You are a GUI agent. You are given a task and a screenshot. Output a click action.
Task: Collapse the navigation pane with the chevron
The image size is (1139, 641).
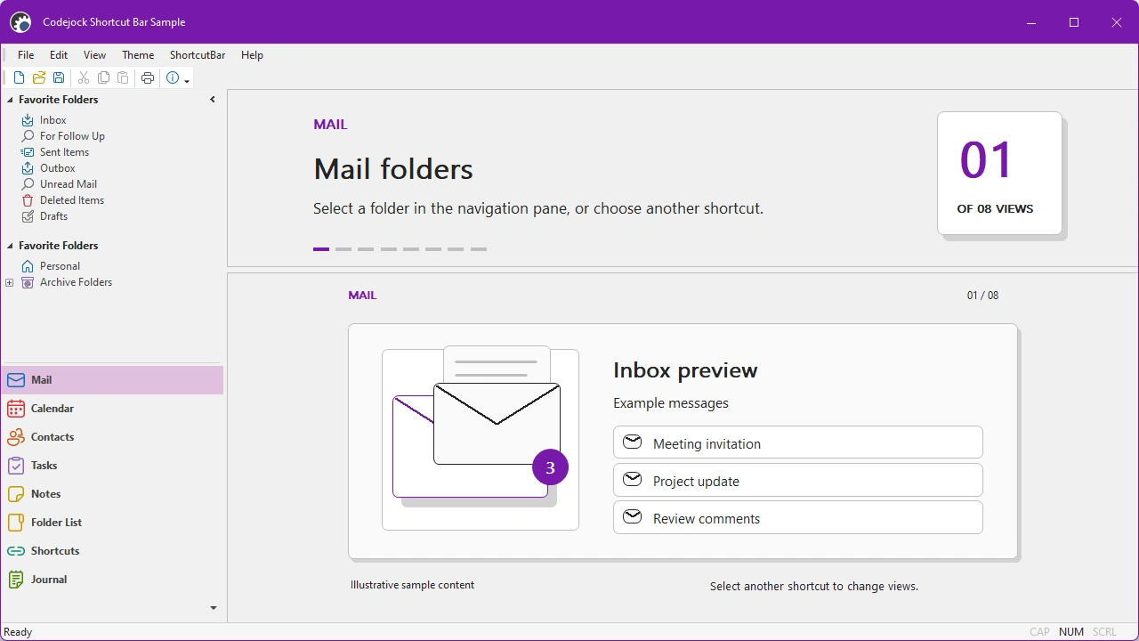coord(213,100)
